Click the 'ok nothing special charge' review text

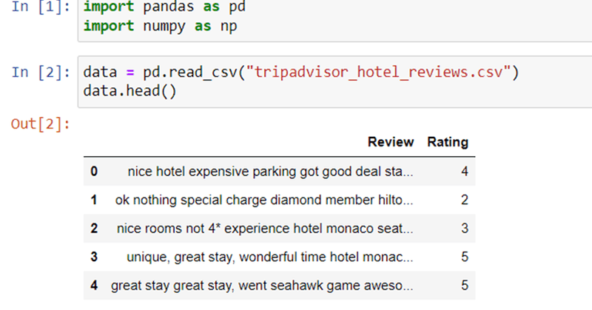(x=264, y=200)
